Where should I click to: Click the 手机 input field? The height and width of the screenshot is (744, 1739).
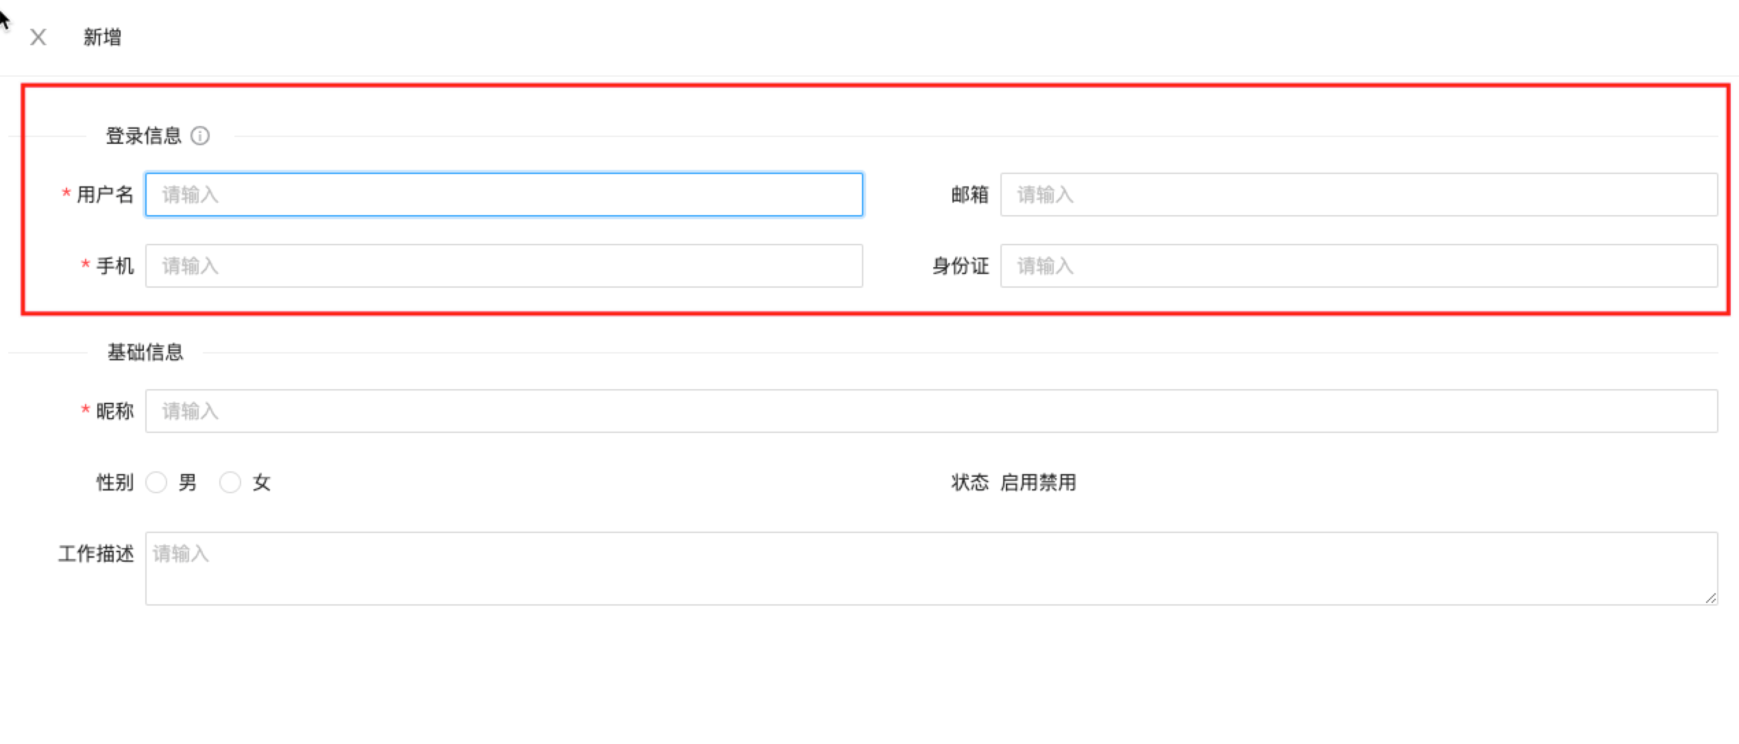[x=504, y=266]
